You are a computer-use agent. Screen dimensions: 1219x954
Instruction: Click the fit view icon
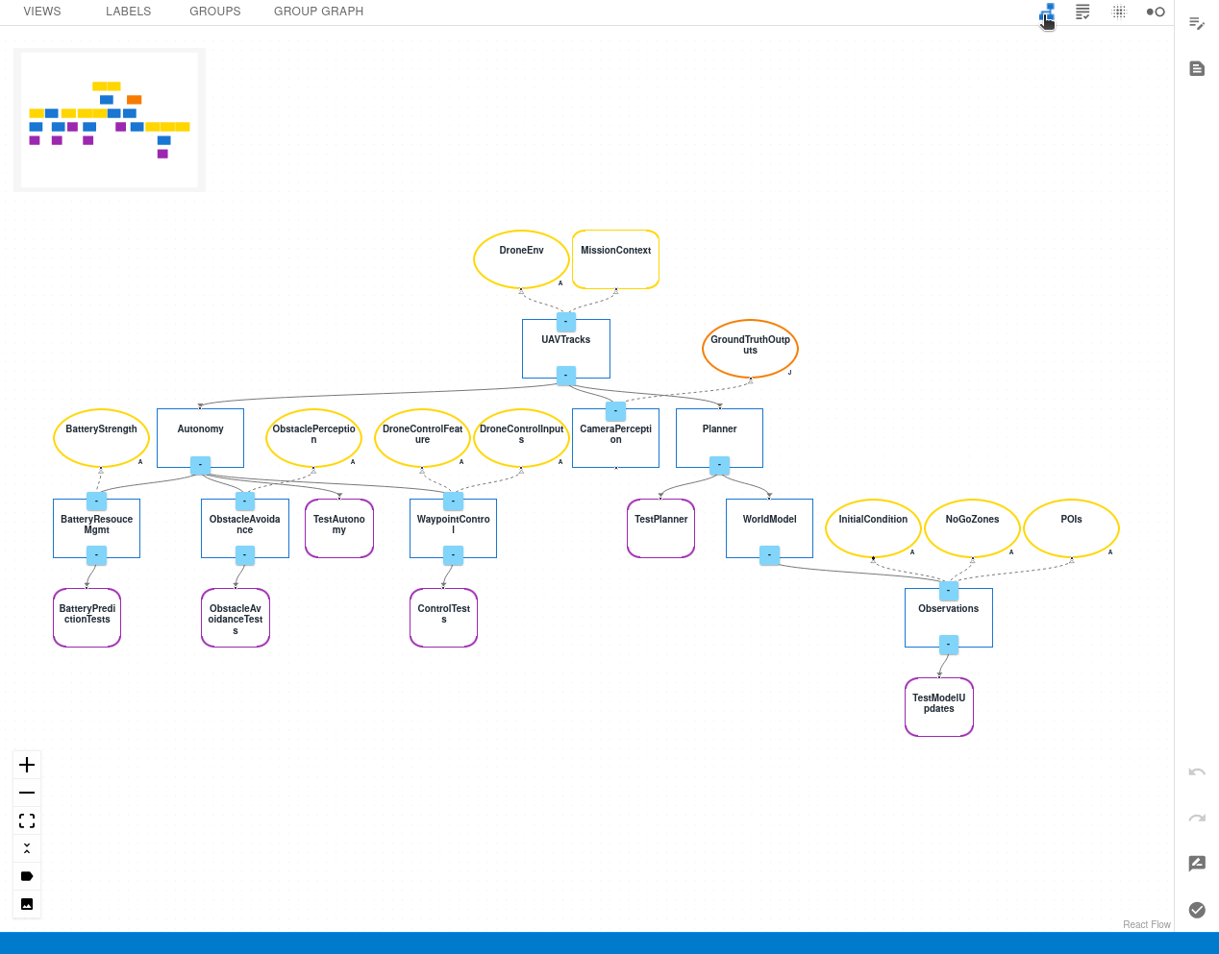click(x=27, y=820)
